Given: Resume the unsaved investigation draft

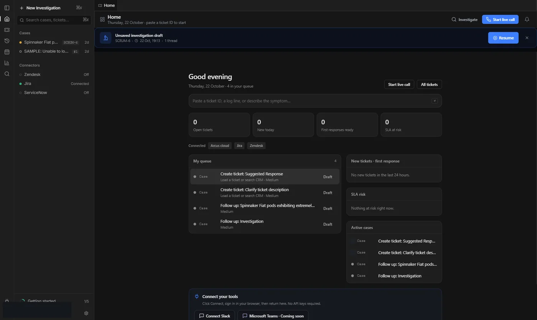Looking at the screenshot, I should point(503,38).
